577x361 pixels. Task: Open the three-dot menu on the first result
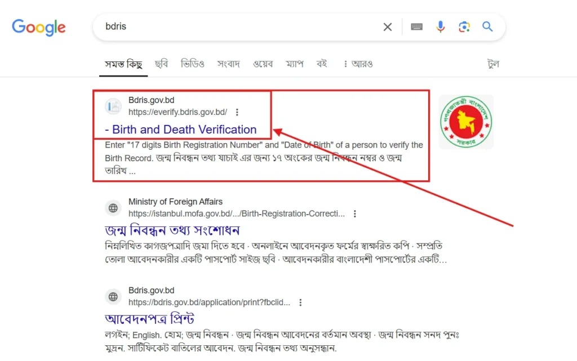point(237,112)
